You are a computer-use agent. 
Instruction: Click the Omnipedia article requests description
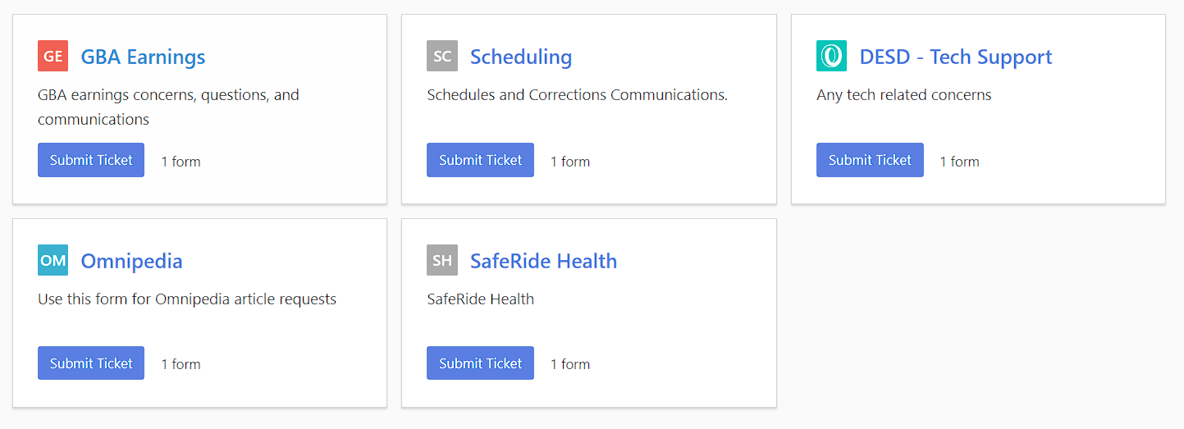click(187, 299)
